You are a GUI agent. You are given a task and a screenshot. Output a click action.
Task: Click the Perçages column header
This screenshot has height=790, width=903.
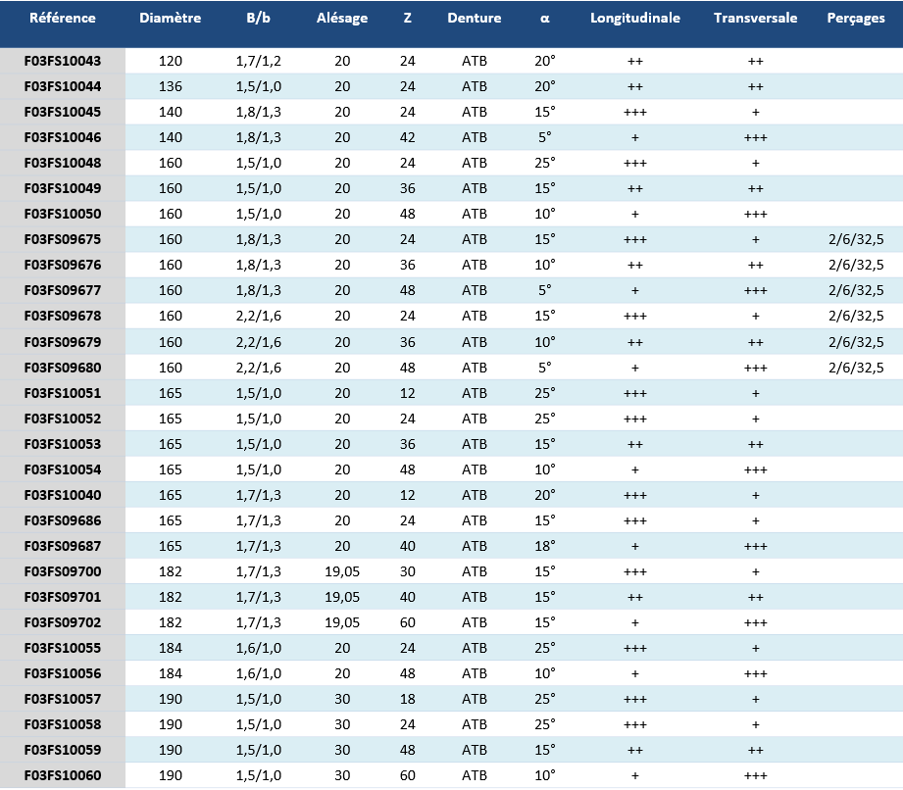856,19
